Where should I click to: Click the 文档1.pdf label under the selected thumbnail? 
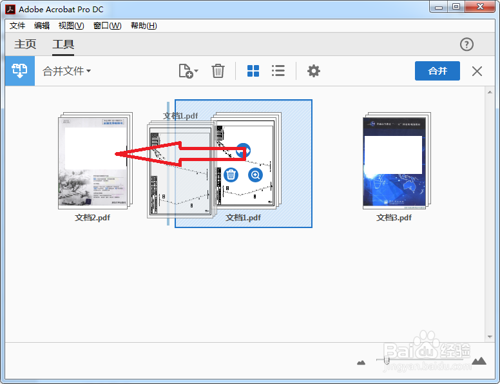(244, 218)
